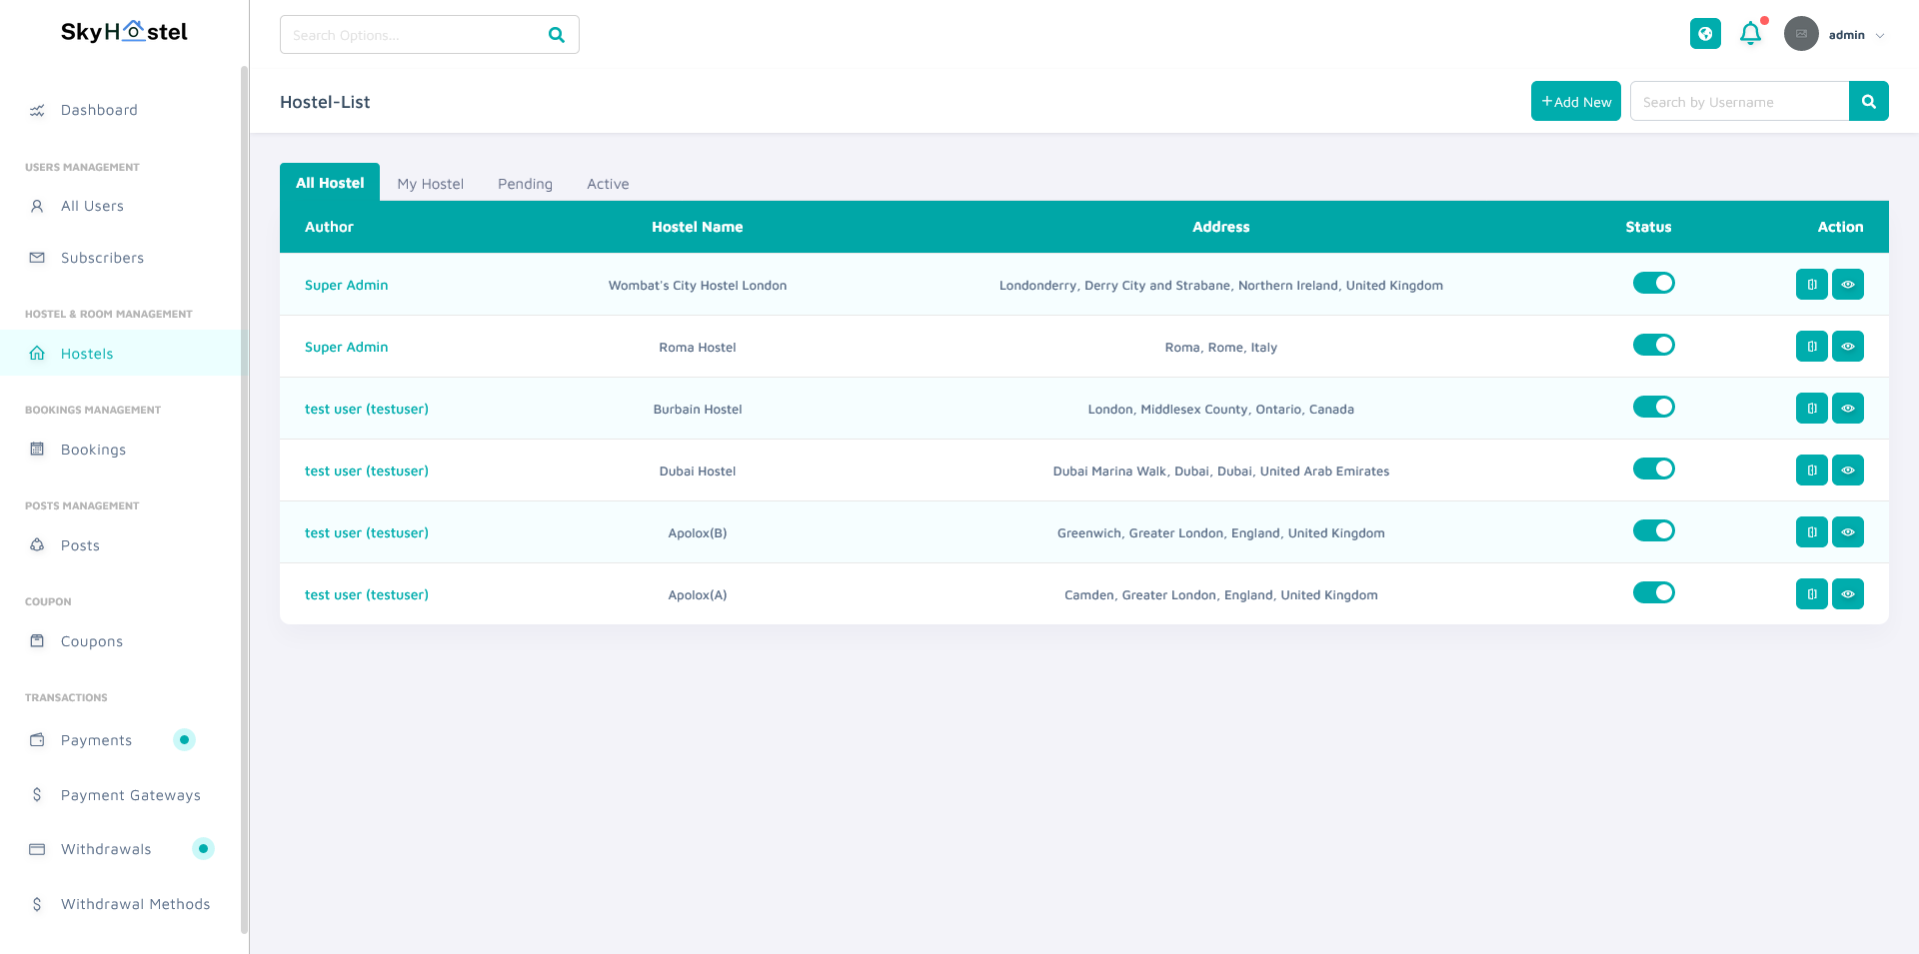
Task: Click the eye icon for Wombat's City Hostel
Action: [x=1847, y=285]
